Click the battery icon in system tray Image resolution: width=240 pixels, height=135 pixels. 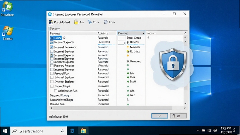[203, 130]
